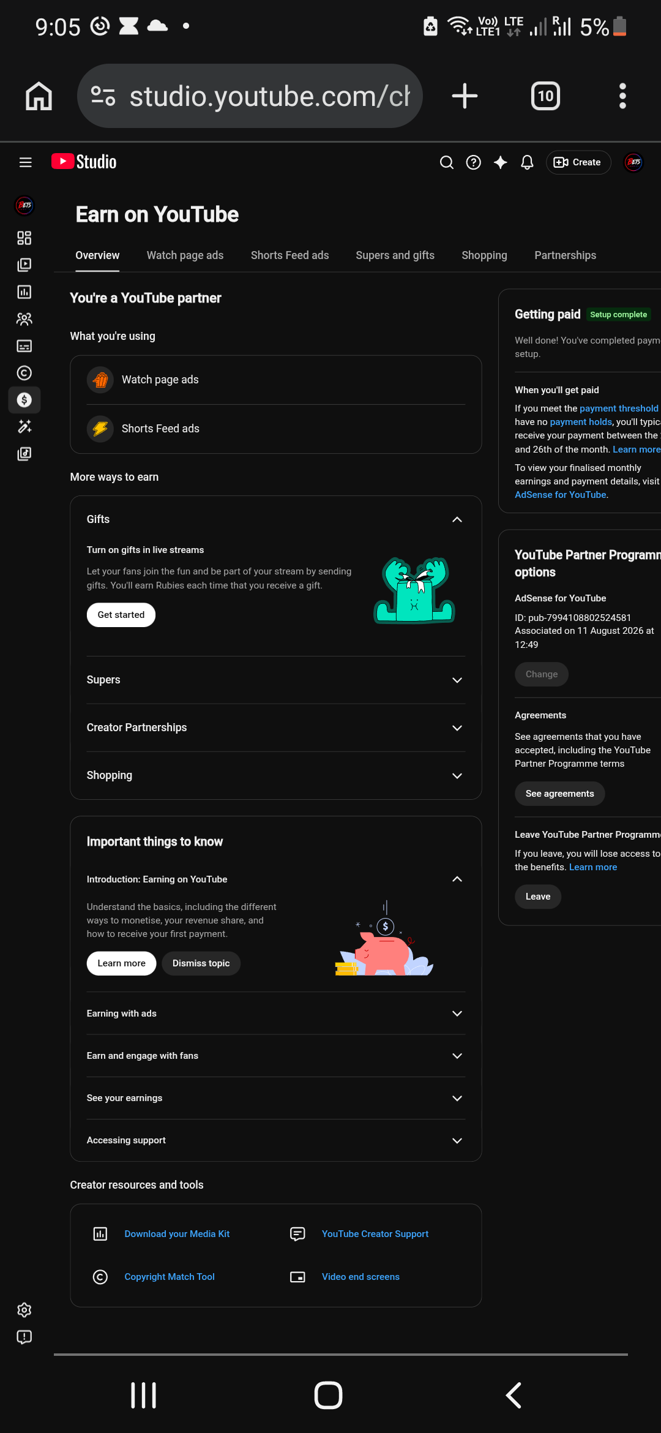Click Get started for gifts
This screenshot has height=1433, width=661.
(121, 615)
